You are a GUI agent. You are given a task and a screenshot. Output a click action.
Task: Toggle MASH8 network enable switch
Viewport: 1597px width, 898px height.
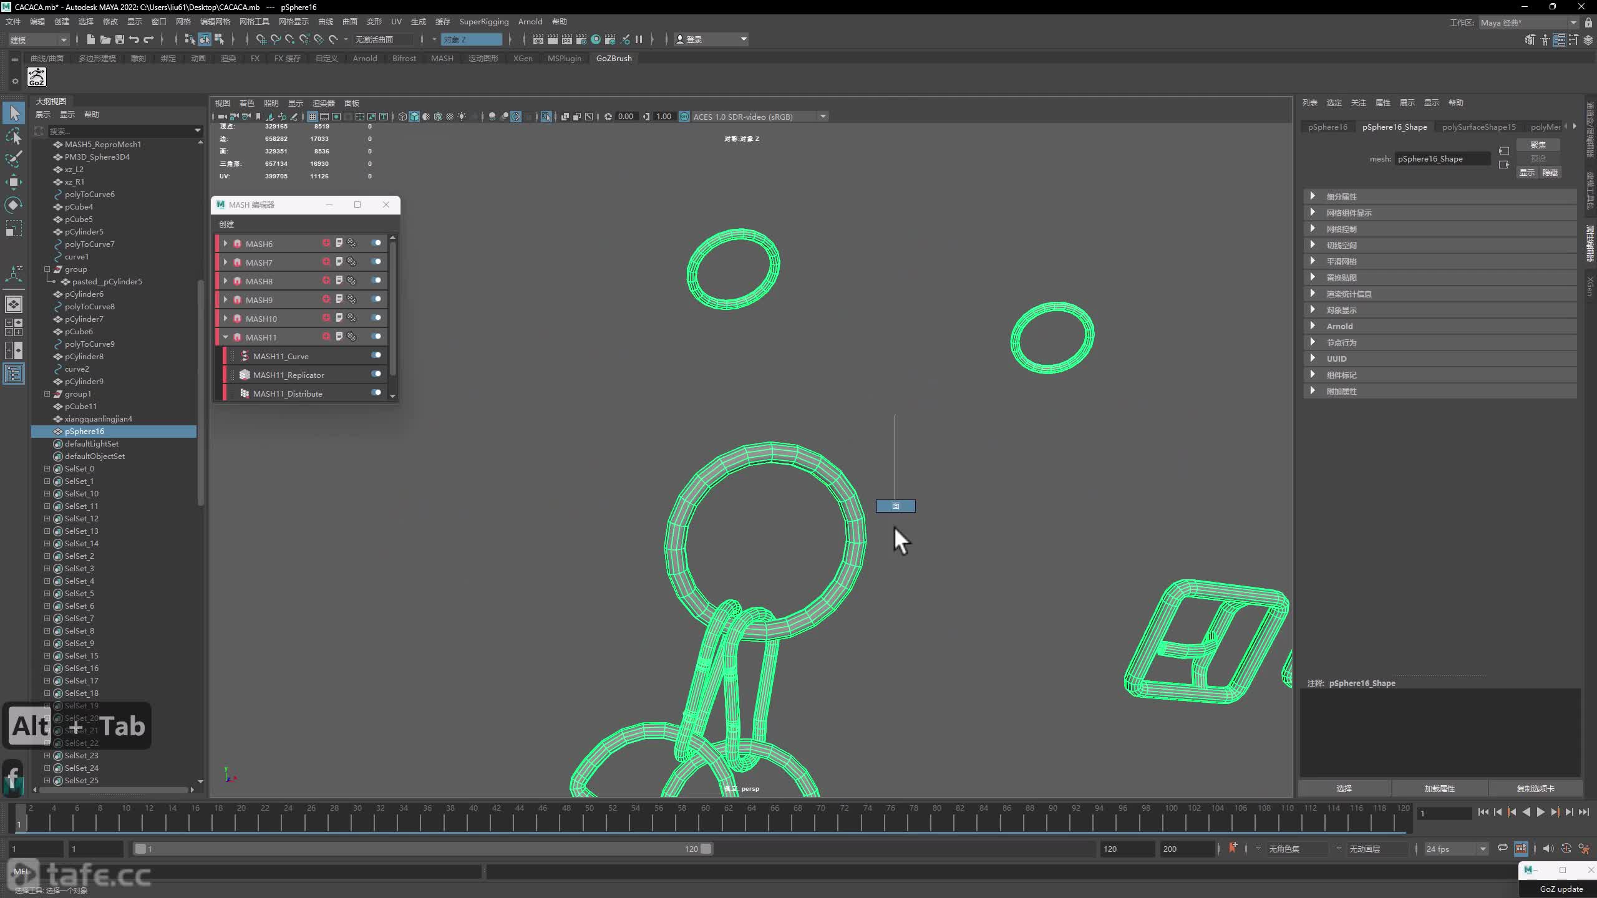point(376,281)
